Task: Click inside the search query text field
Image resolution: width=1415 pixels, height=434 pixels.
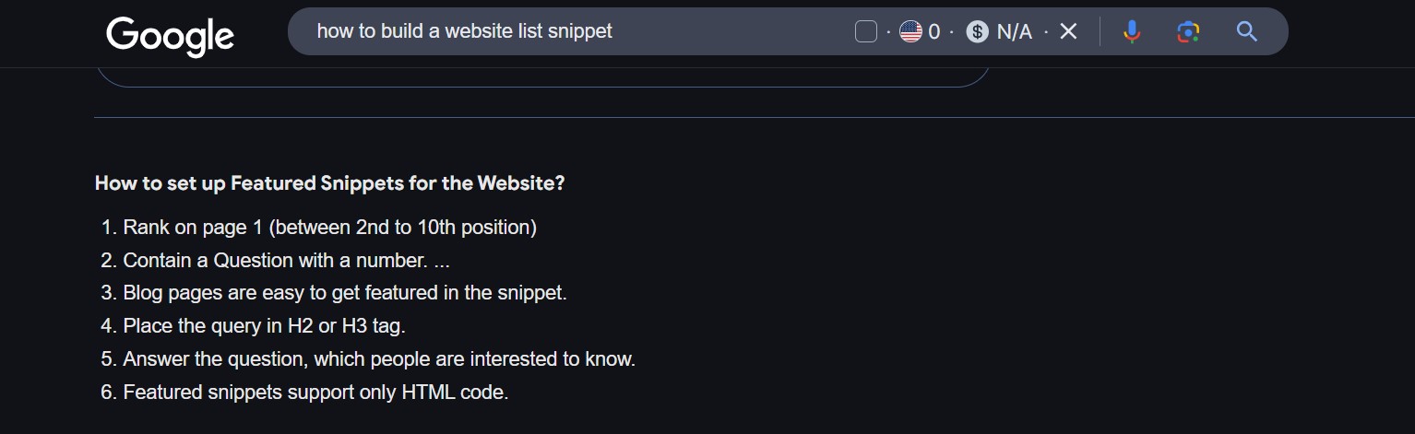Action: coord(553,31)
